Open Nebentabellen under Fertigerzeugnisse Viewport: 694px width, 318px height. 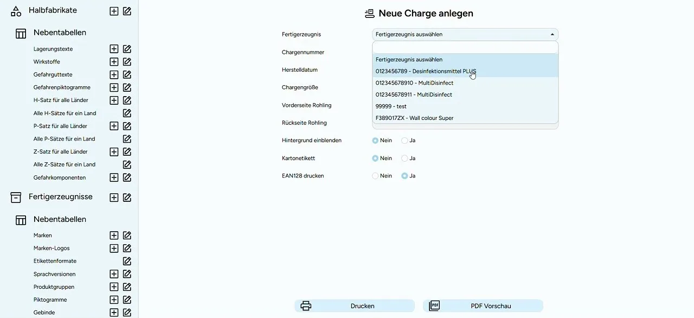pos(60,219)
